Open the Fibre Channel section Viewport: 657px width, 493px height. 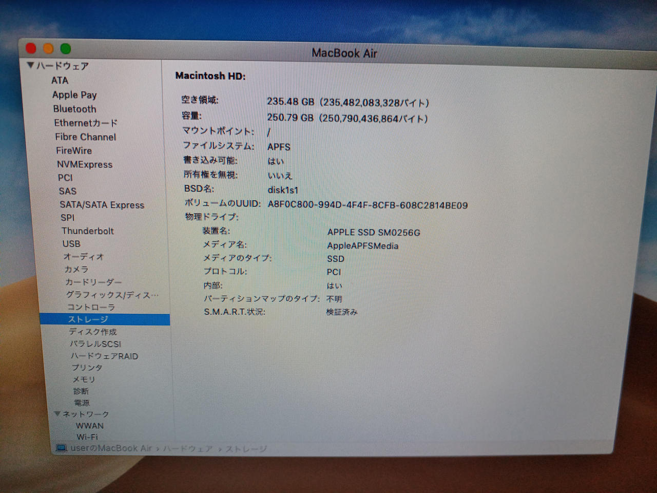[86, 137]
